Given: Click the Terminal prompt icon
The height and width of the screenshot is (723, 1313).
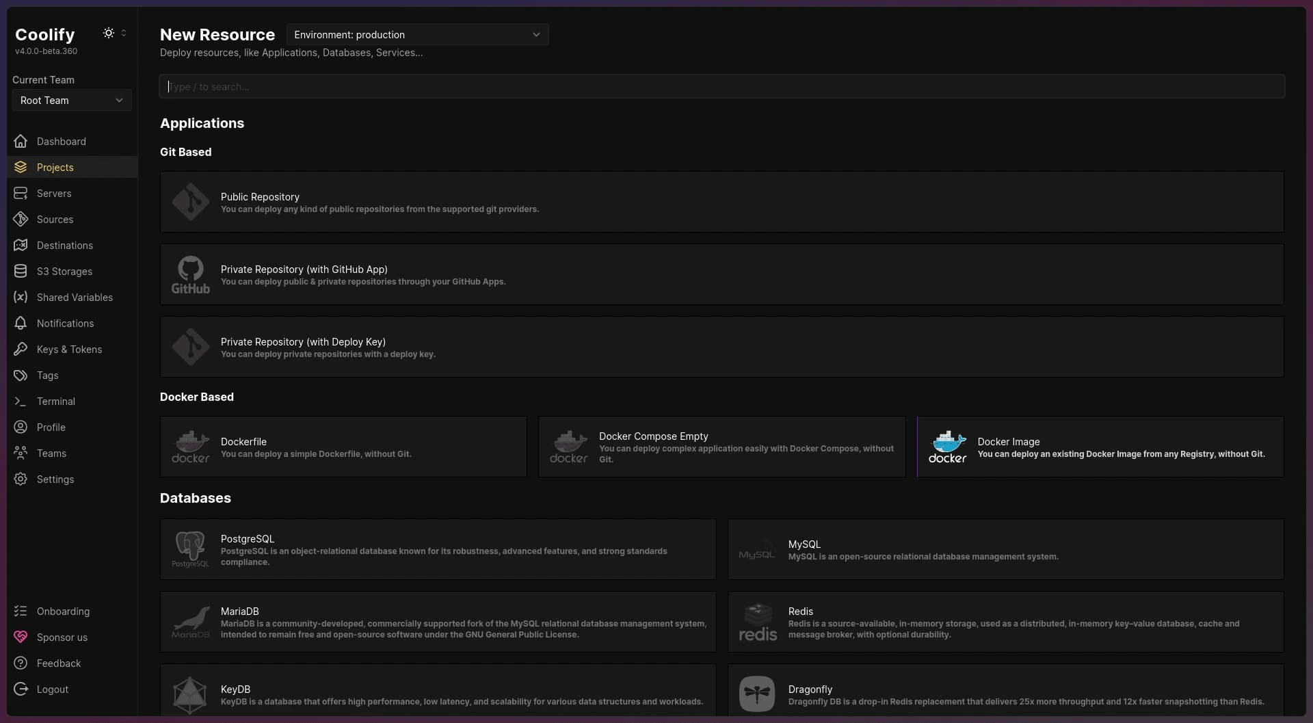Looking at the screenshot, I should (x=21, y=402).
